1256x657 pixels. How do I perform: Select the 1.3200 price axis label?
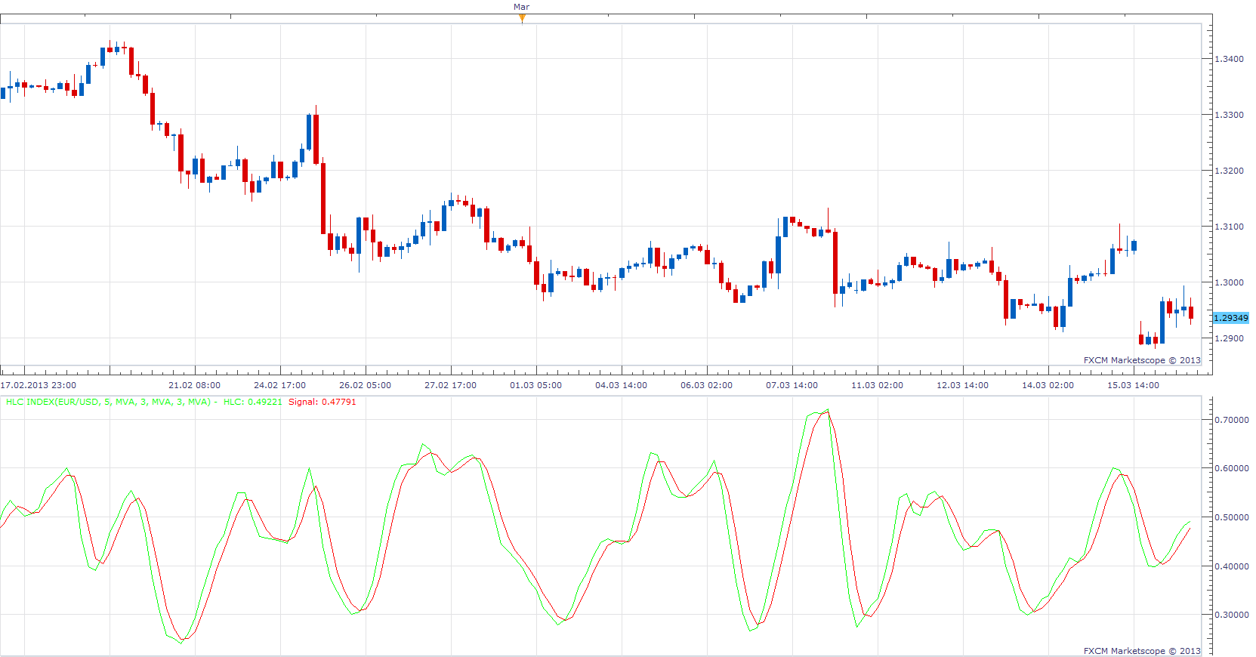point(1229,171)
